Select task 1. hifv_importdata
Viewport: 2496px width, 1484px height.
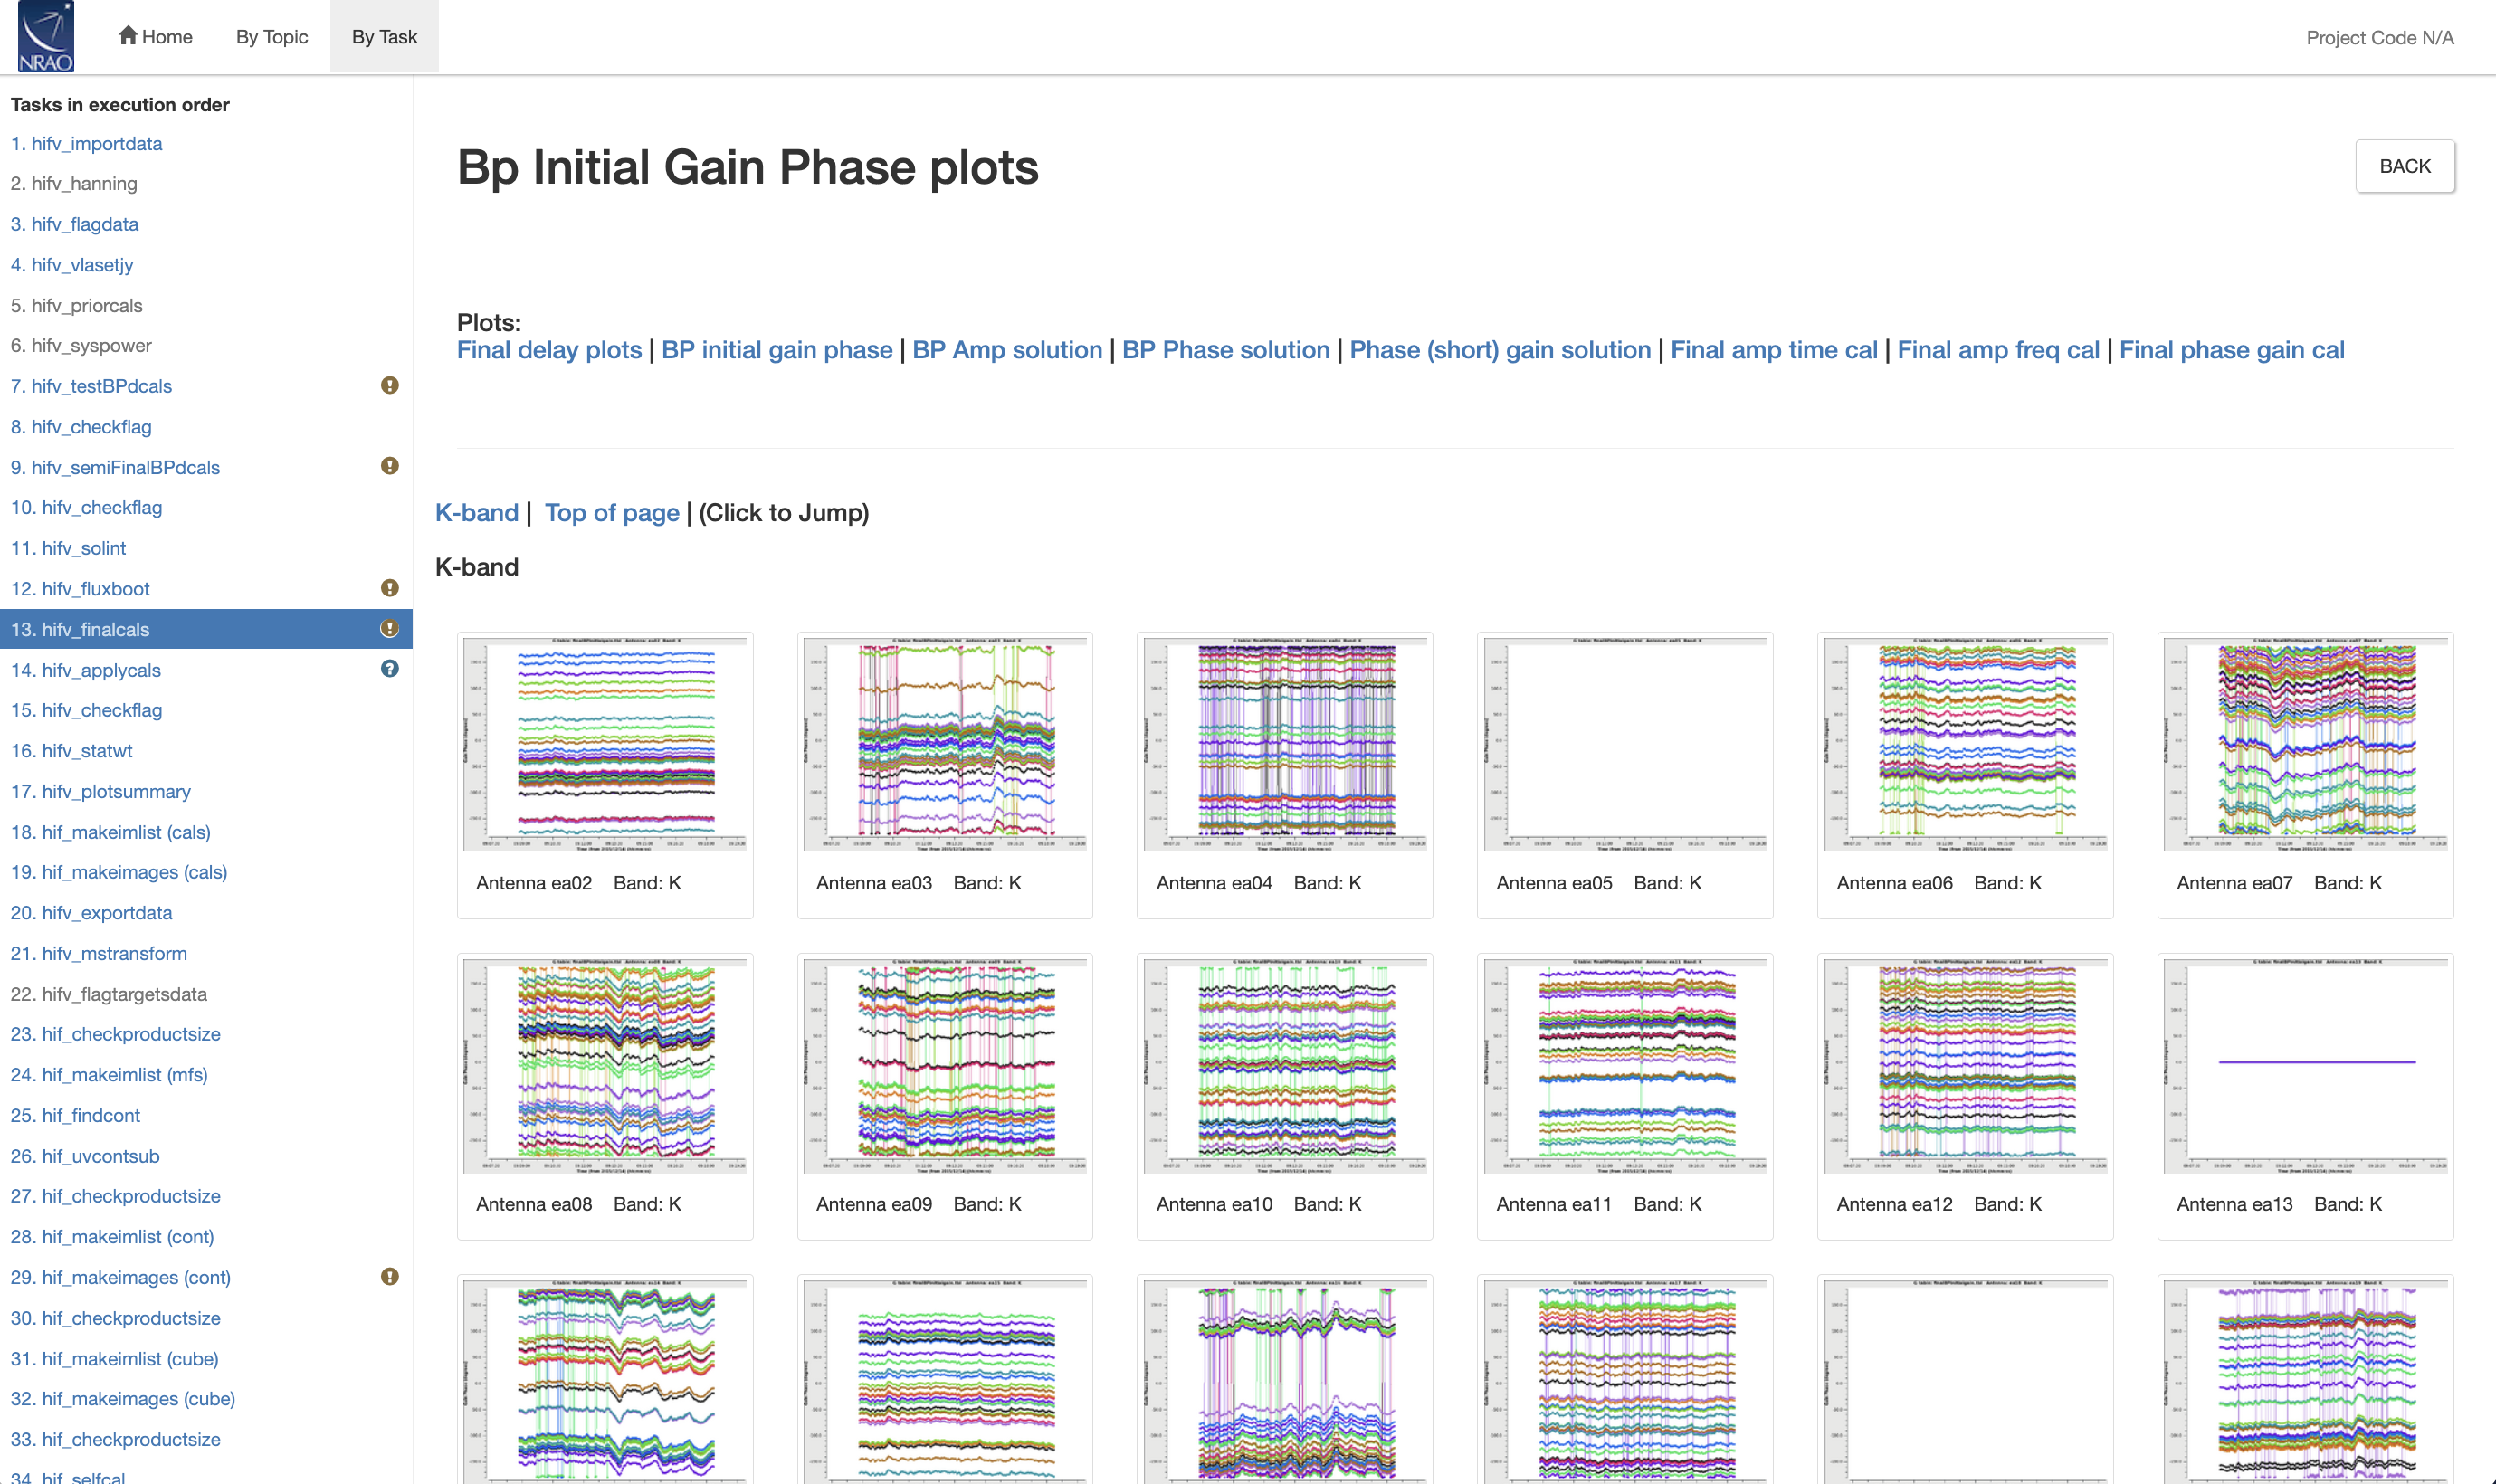click(x=86, y=143)
